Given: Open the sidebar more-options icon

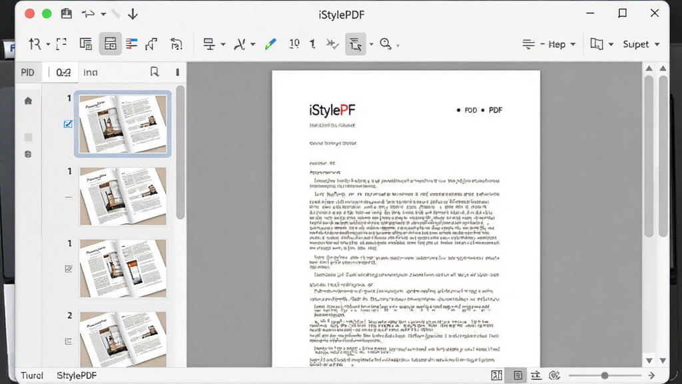Looking at the screenshot, I should coord(177,72).
